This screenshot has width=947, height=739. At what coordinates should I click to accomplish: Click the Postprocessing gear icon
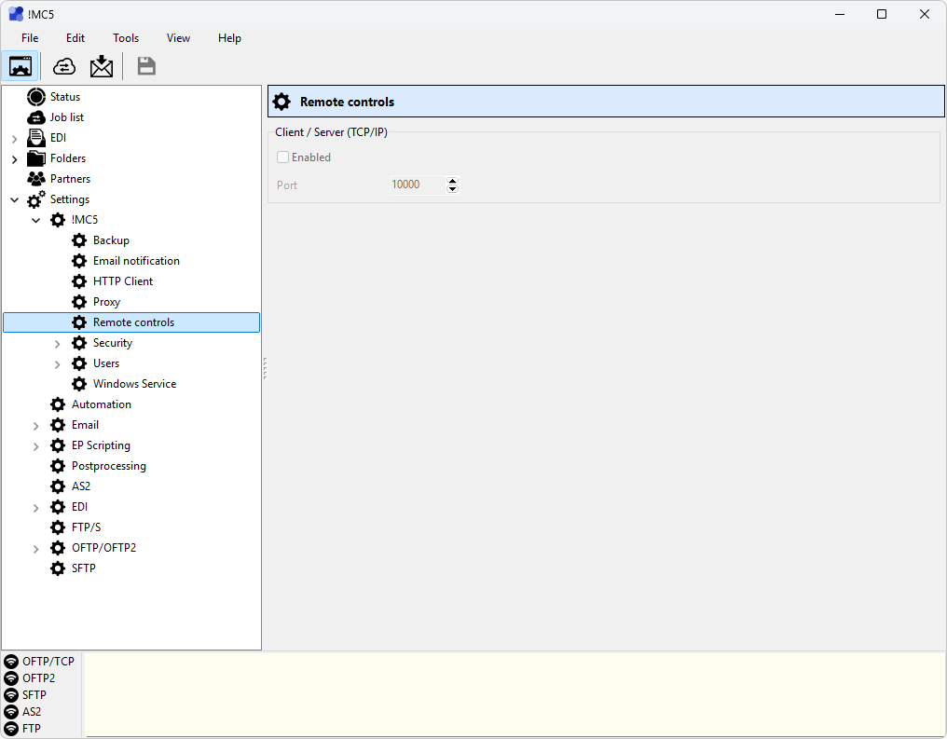tap(58, 466)
